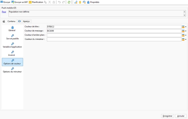Image resolution: width=188 pixels, height=119 pixels.
Task: Click the population field's scroll up arrow
Action: [x=184, y=12]
